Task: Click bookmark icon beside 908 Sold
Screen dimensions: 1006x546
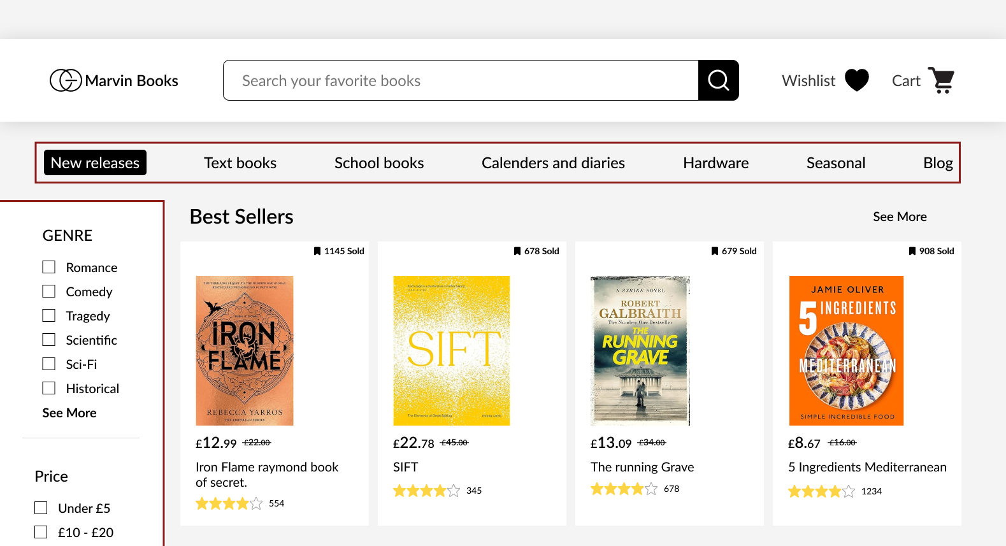Action: coord(912,251)
